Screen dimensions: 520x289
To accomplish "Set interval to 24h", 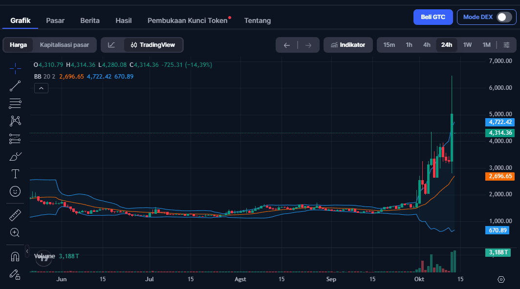I will pos(446,45).
